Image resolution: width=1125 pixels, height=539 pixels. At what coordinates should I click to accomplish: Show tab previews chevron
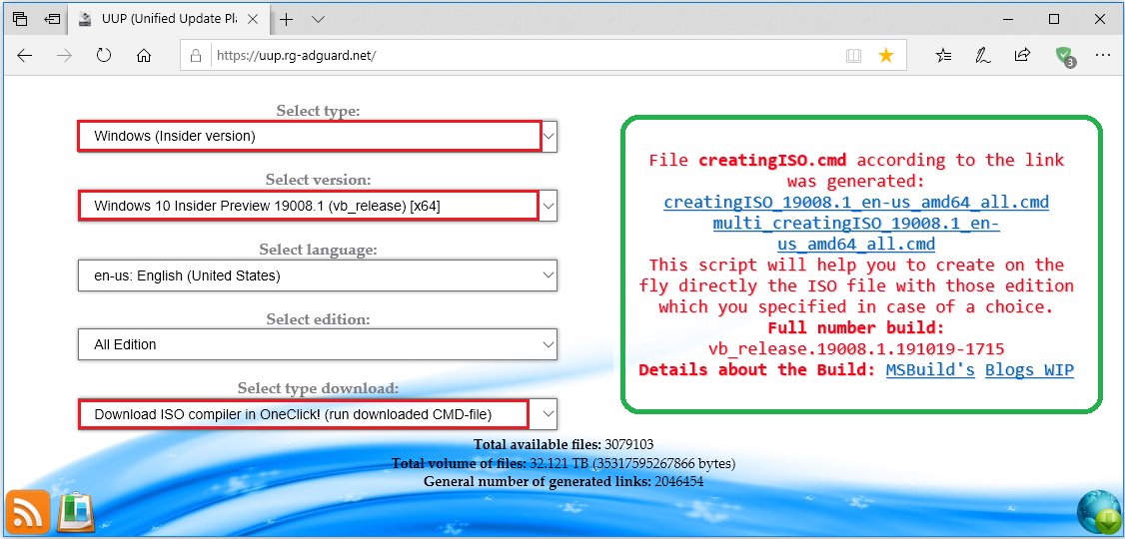319,19
